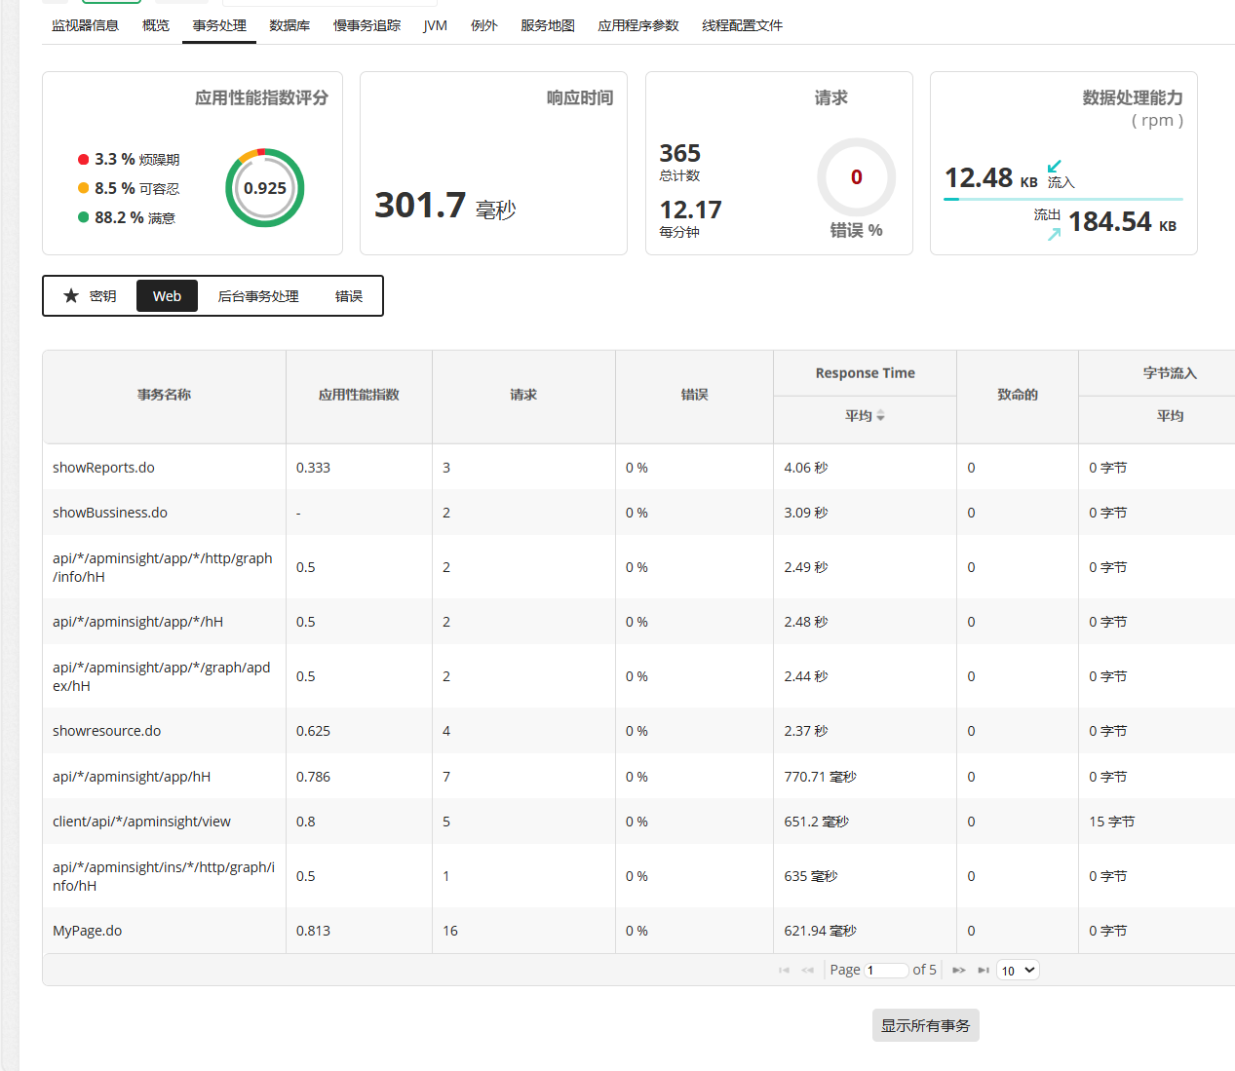Open the api/*/apminsight/app/hH transaction
The height and width of the screenshot is (1071, 1235).
(x=132, y=777)
